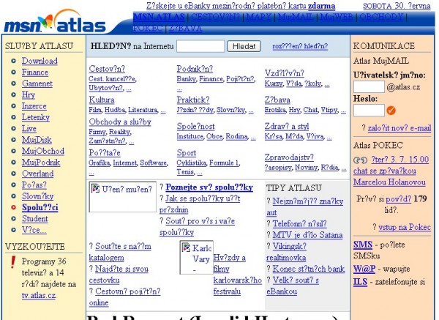The image size is (439, 320).
Task: Open POKEC in top navigation
Action: point(148,29)
